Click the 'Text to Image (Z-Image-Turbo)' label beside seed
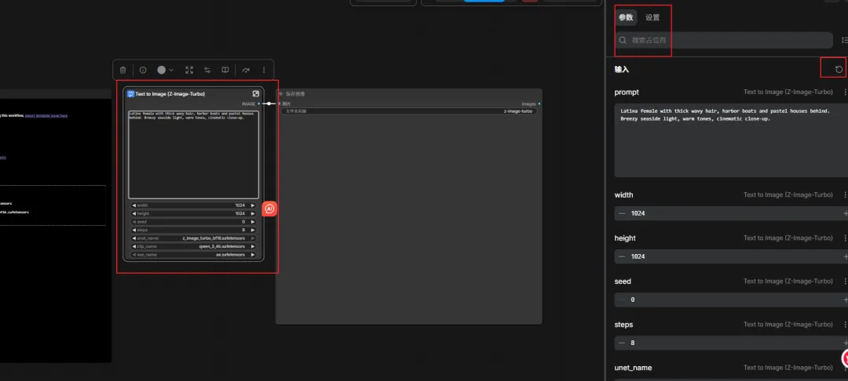This screenshot has height=381, width=848. click(788, 281)
